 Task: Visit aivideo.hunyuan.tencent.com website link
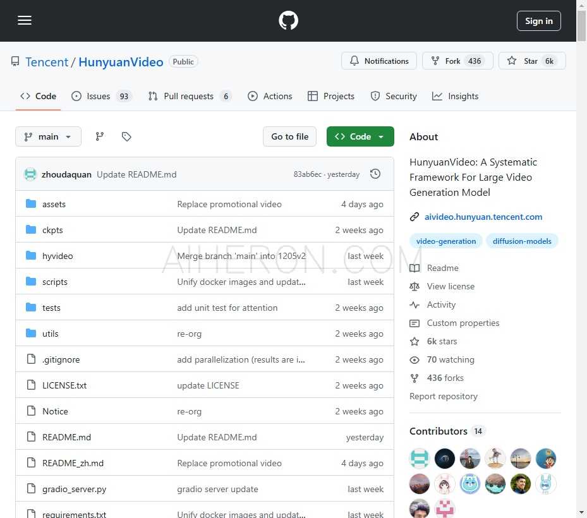pos(483,217)
